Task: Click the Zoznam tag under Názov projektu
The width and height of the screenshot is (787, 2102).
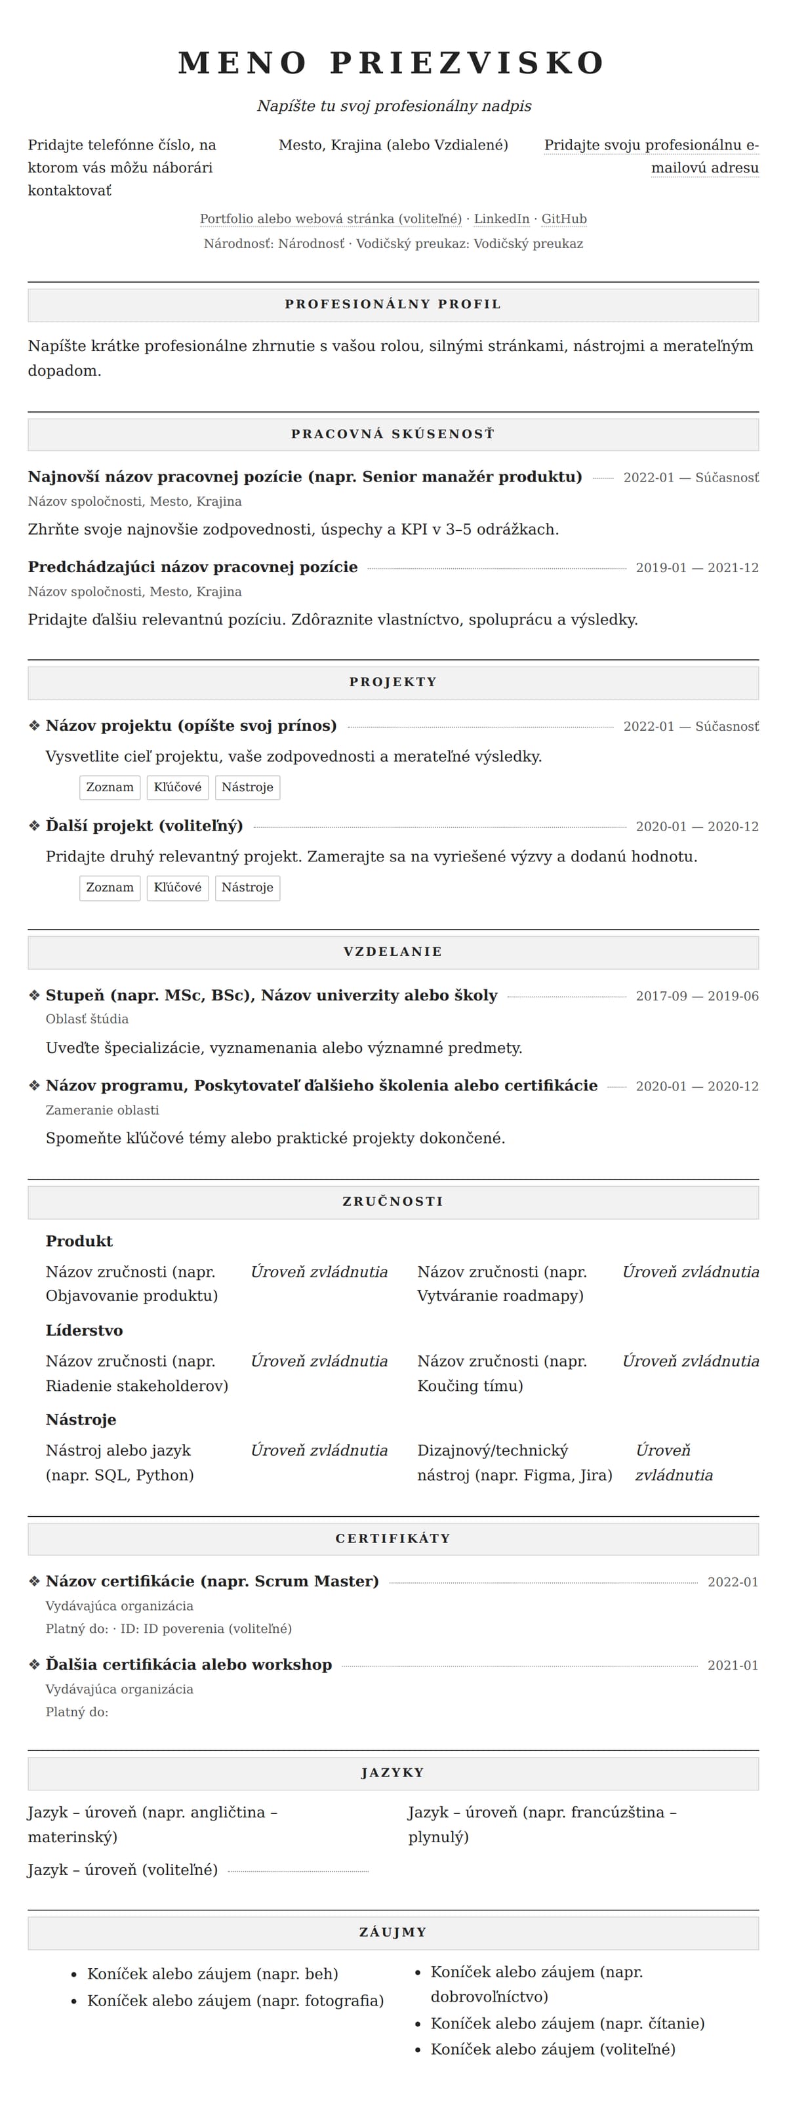Action: pyautogui.click(x=110, y=787)
